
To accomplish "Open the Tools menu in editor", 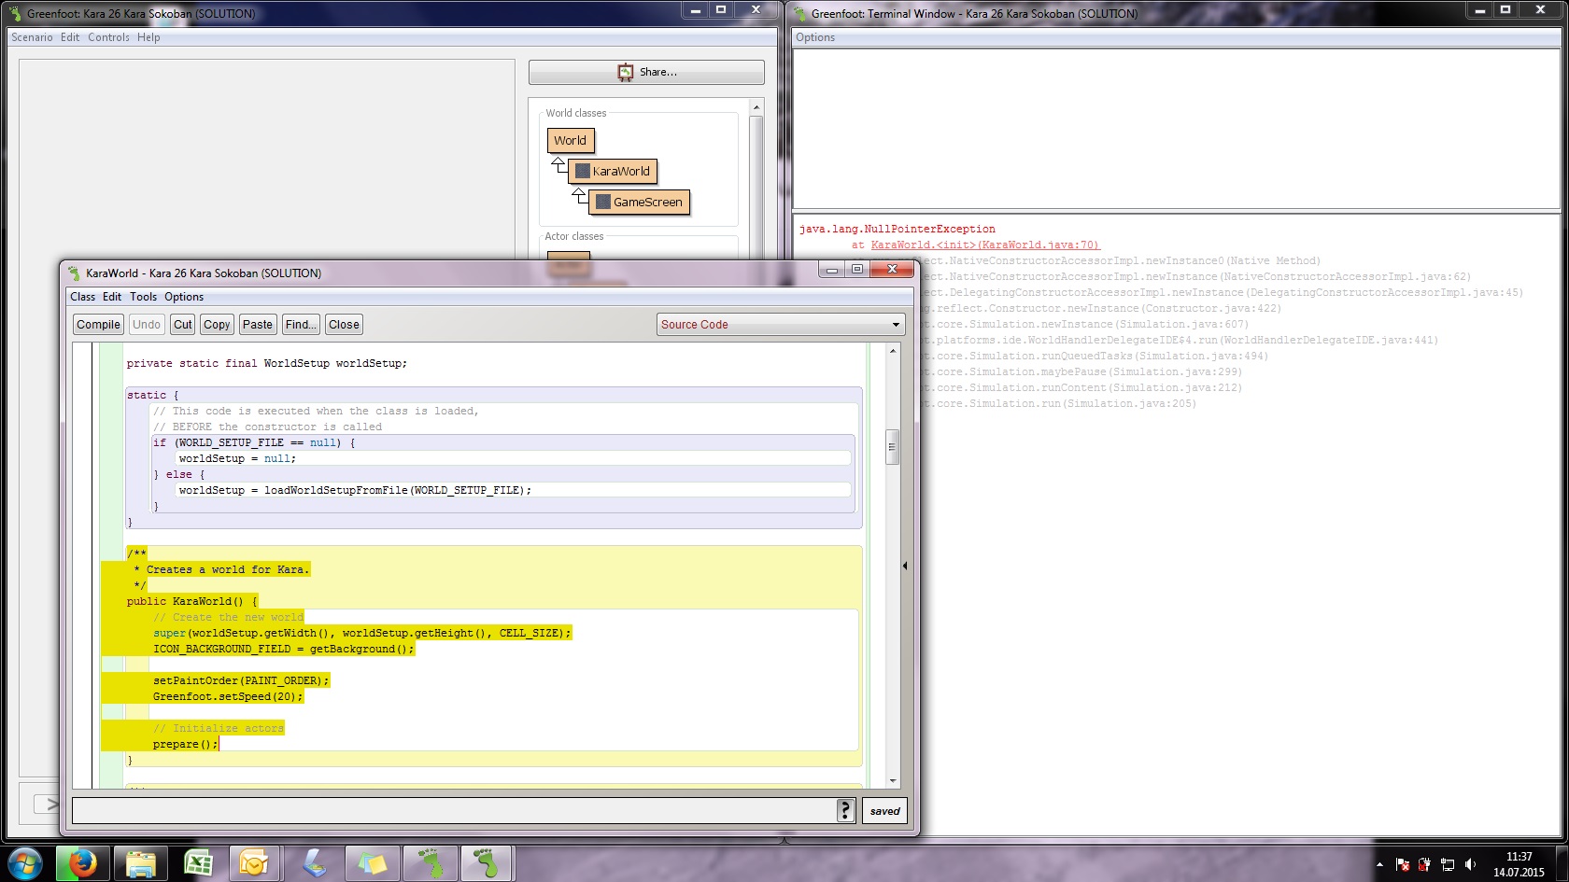I will tap(143, 297).
